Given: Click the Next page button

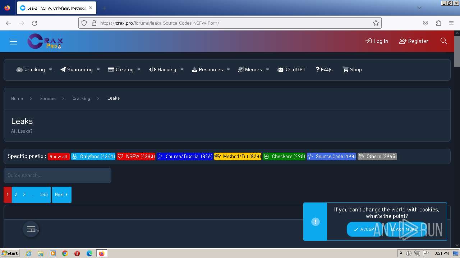Looking at the screenshot, I should click(x=62, y=195).
